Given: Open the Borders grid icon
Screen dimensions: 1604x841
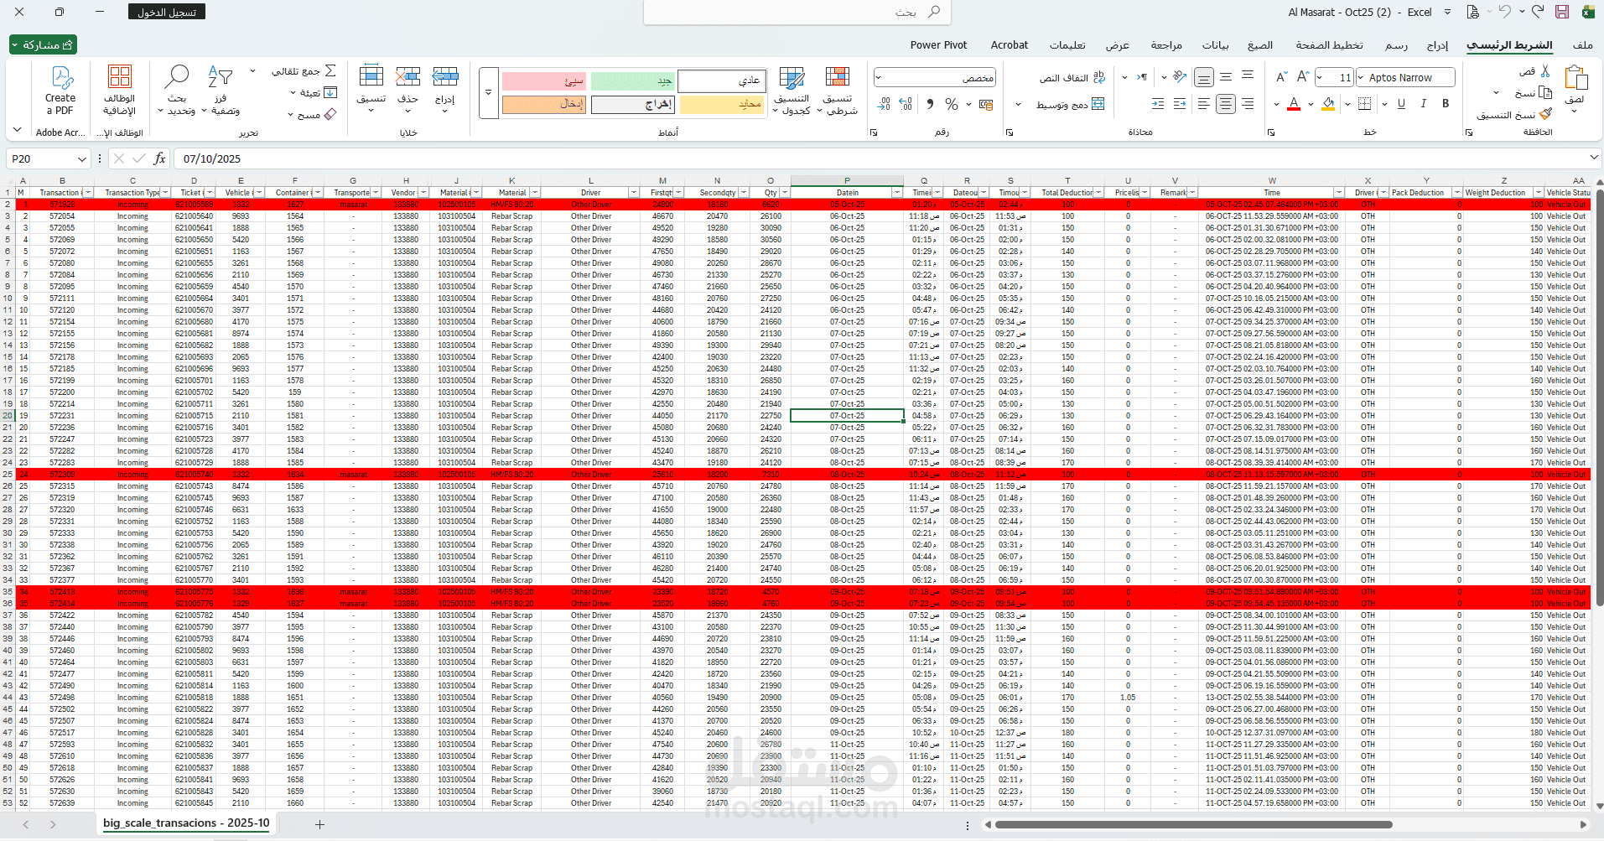Looking at the screenshot, I should (1365, 104).
